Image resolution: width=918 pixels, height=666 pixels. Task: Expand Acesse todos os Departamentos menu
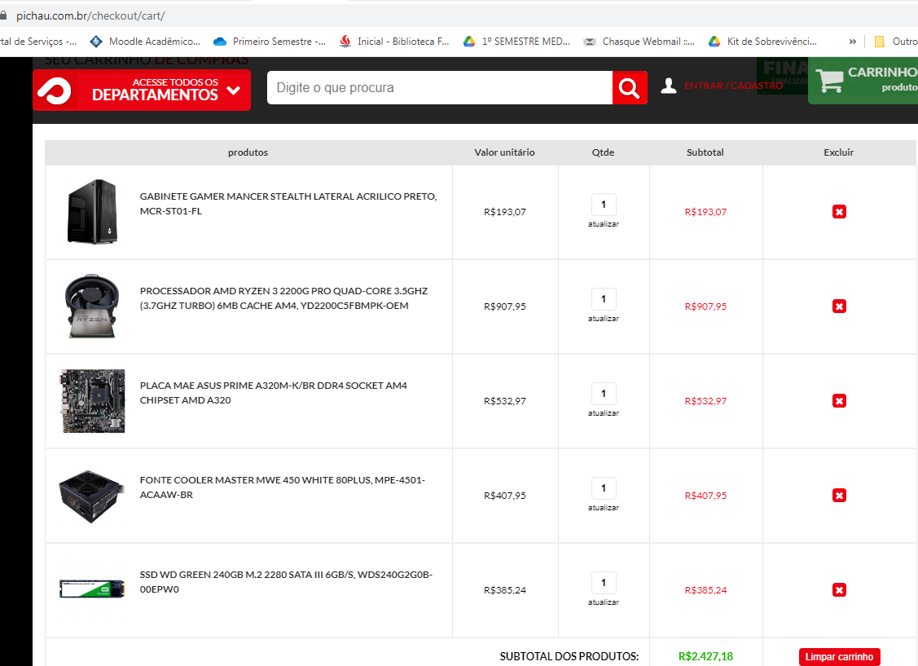pyautogui.click(x=142, y=90)
